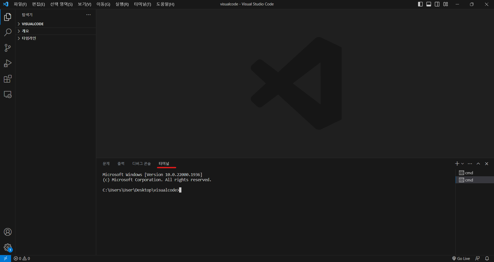This screenshot has height=262, width=494.
Task: Switch to the 디버그 콘솔 tab
Action: pyautogui.click(x=142, y=163)
